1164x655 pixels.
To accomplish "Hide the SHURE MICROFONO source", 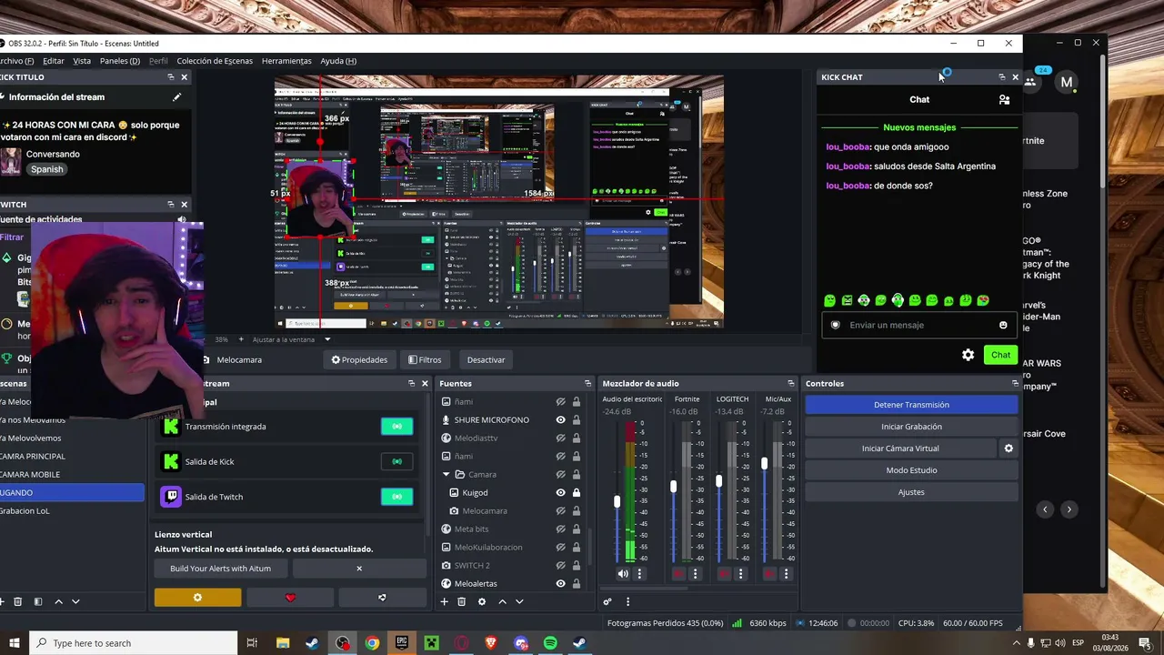I will [x=561, y=420].
